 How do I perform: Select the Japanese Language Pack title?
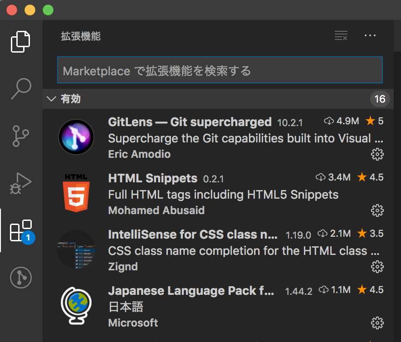tap(191, 291)
